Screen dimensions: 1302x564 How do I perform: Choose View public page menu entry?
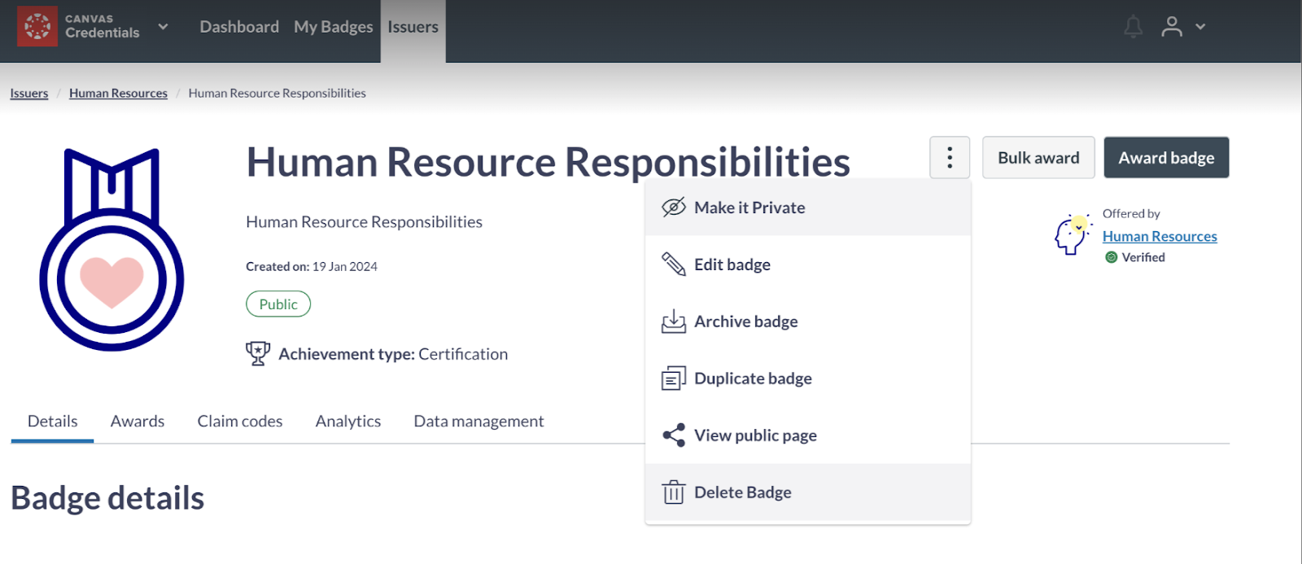click(x=808, y=435)
